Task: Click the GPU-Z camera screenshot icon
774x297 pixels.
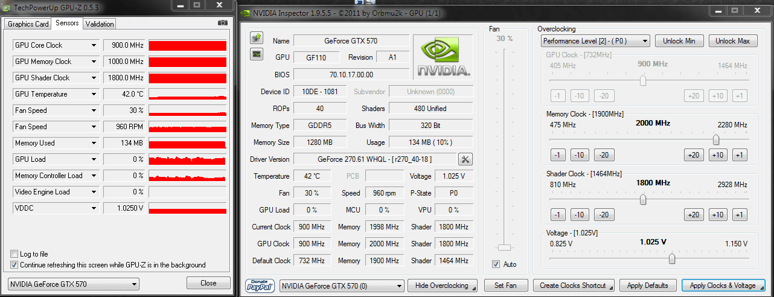Action: pyautogui.click(x=223, y=23)
